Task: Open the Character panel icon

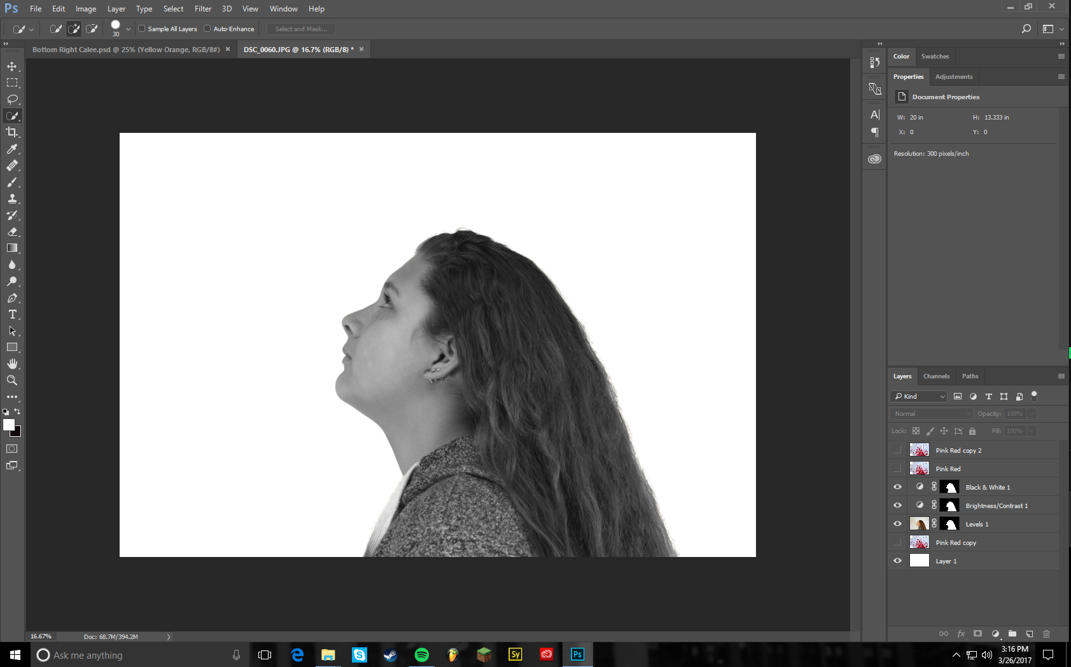Action: (875, 114)
